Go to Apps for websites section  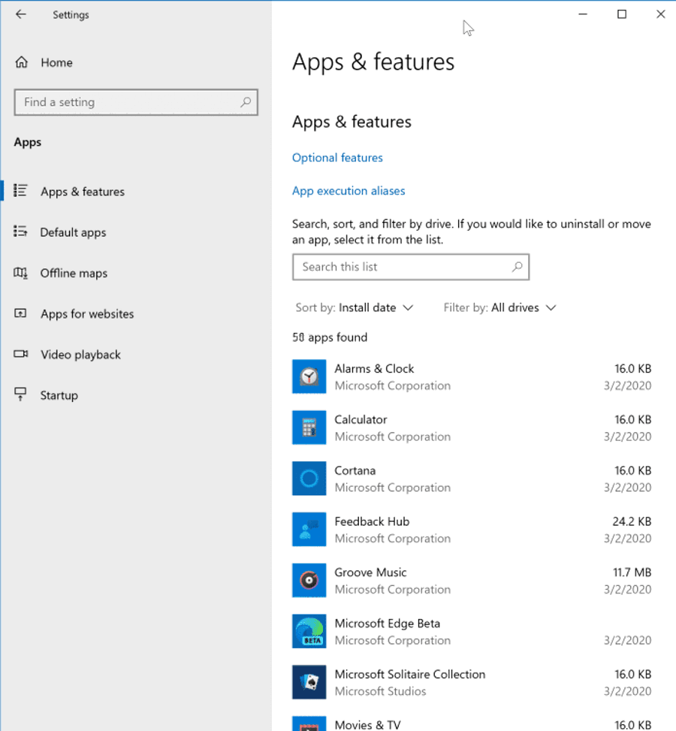[87, 314]
